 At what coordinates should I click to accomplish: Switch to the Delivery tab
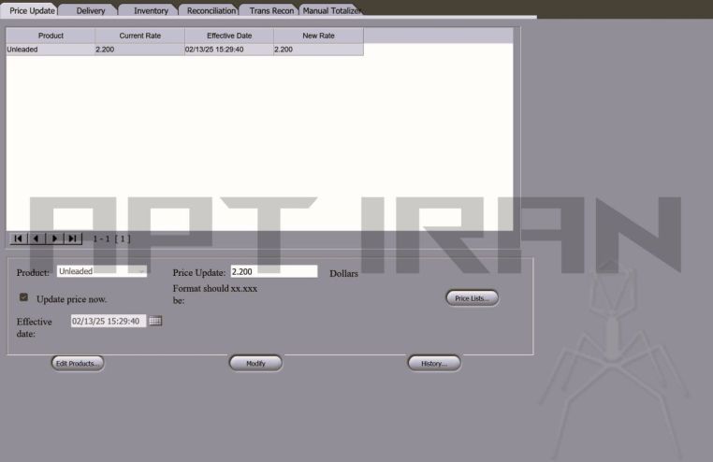click(91, 10)
